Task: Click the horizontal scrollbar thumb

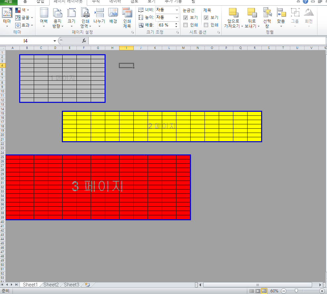Action: point(257,285)
